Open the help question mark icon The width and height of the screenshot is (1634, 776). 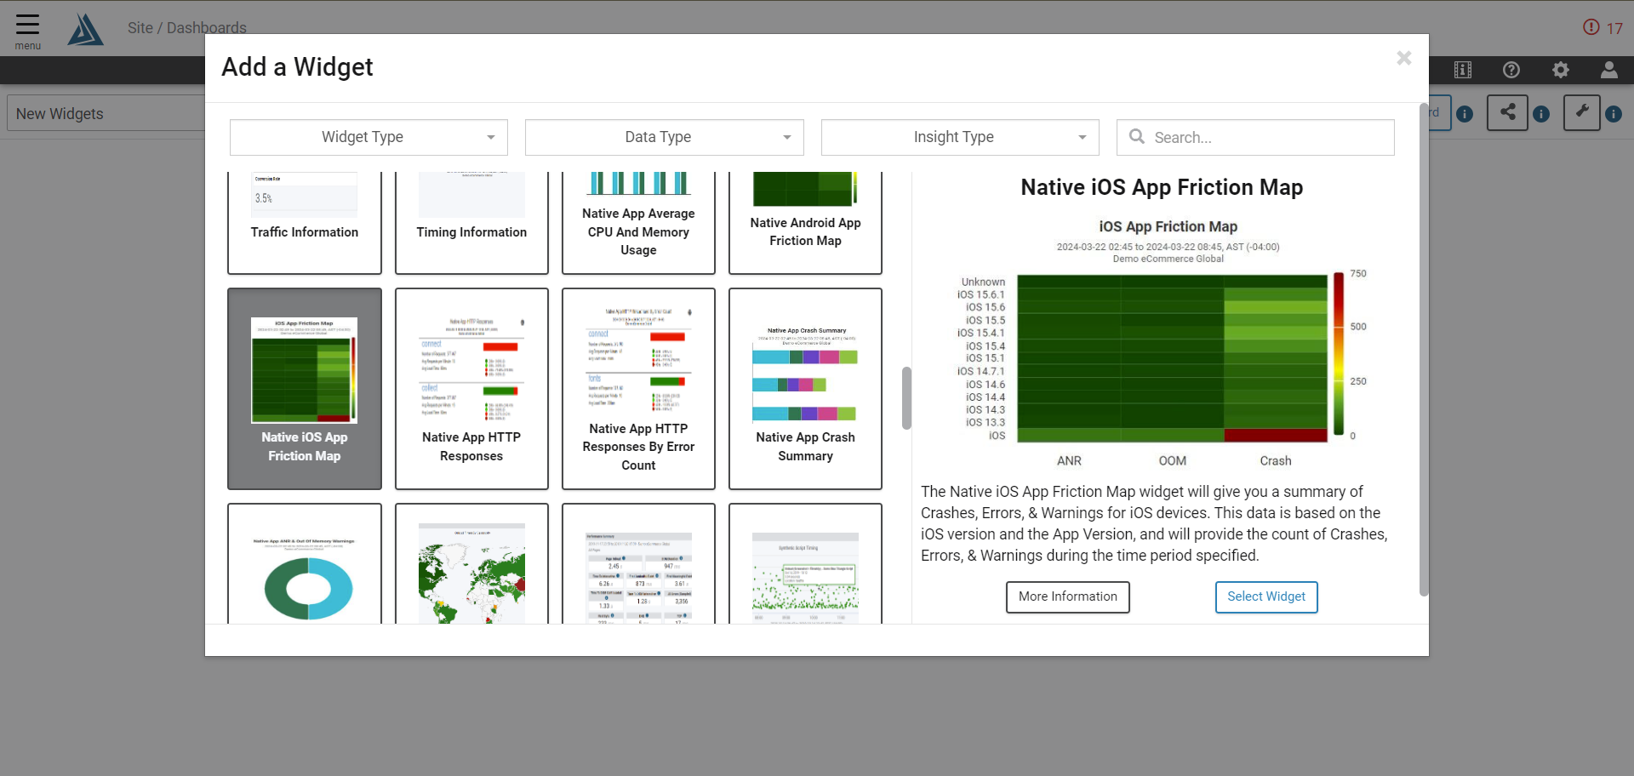tap(1511, 70)
